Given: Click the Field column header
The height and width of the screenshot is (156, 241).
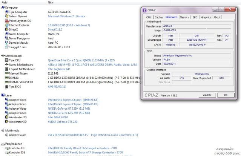Looking at the screenshot, I should pyautogui.click(x=5, y=3).
